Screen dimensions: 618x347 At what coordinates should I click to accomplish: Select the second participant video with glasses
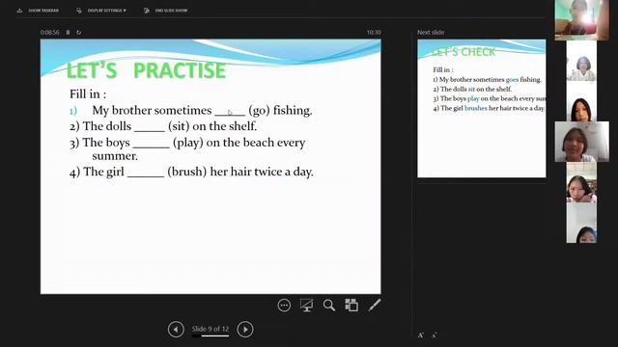(x=581, y=61)
